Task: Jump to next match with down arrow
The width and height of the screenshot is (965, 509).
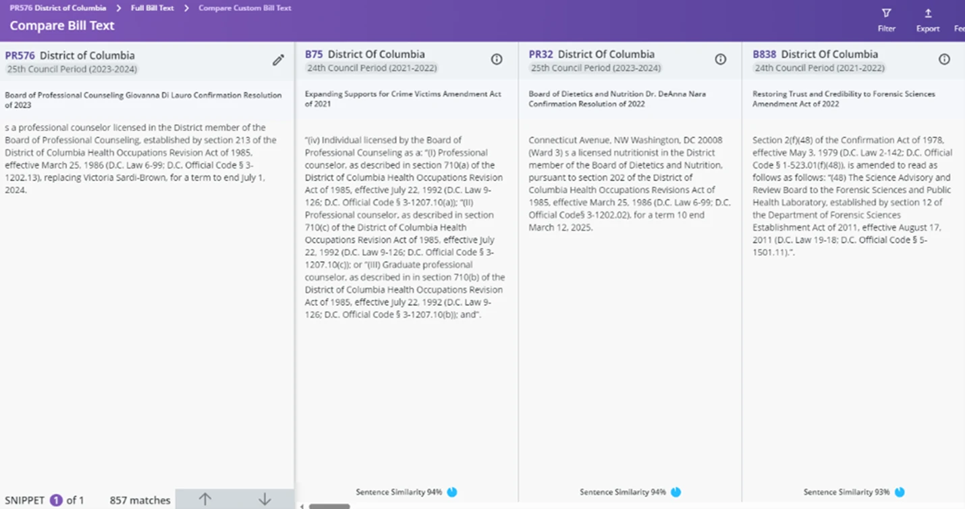Action: (x=265, y=499)
